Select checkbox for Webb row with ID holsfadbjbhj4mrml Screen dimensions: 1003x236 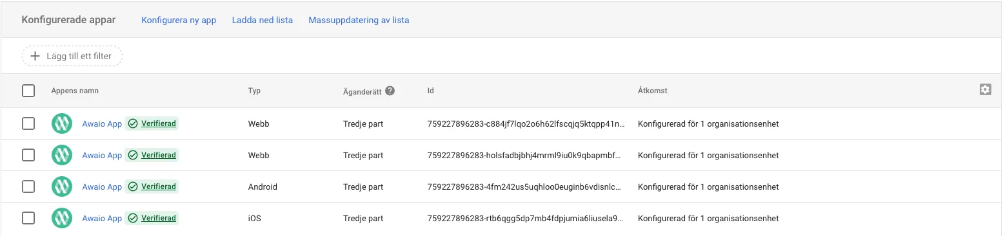[28, 156]
